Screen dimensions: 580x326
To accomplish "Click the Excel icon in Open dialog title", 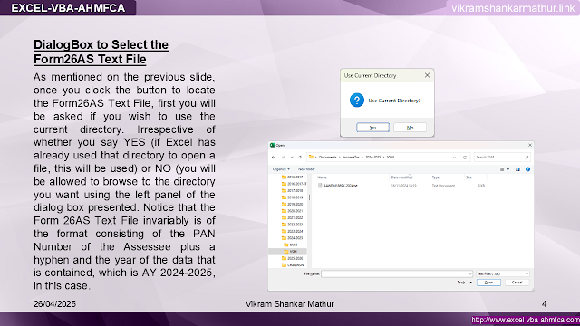I will point(272,145).
